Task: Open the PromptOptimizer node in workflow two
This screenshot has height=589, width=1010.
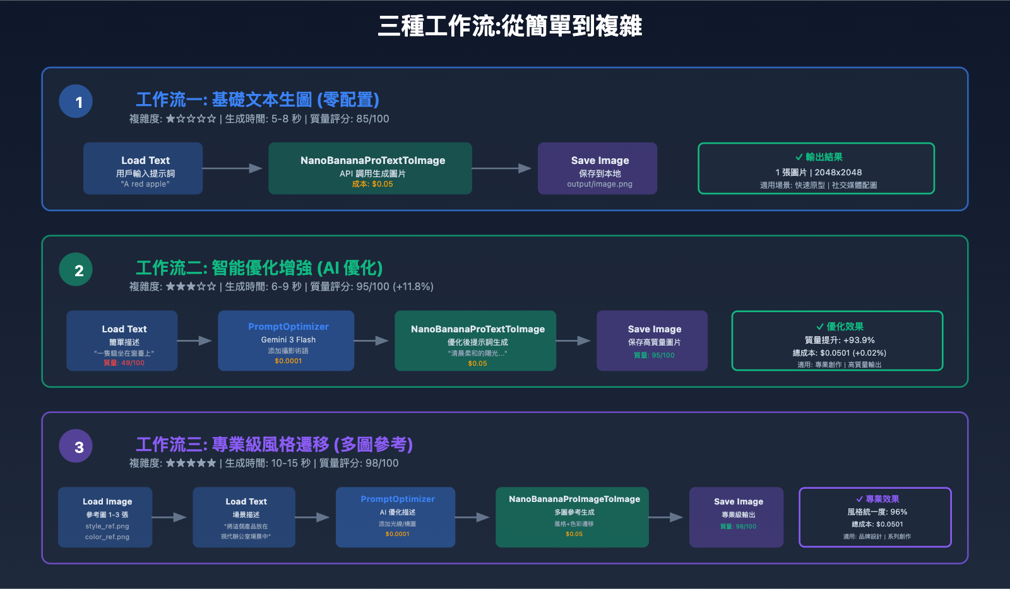Action: (286, 341)
